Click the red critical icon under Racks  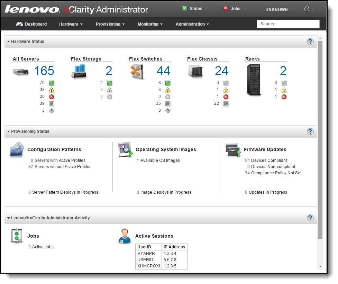click(x=284, y=97)
